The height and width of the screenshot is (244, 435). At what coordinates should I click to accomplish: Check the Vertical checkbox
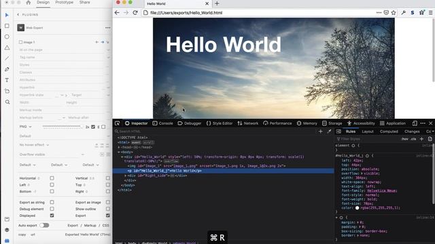[108, 178]
